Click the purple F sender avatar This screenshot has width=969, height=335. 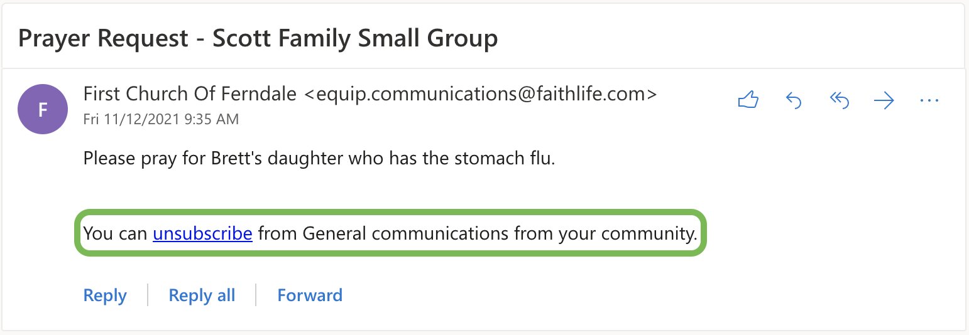coord(43,110)
